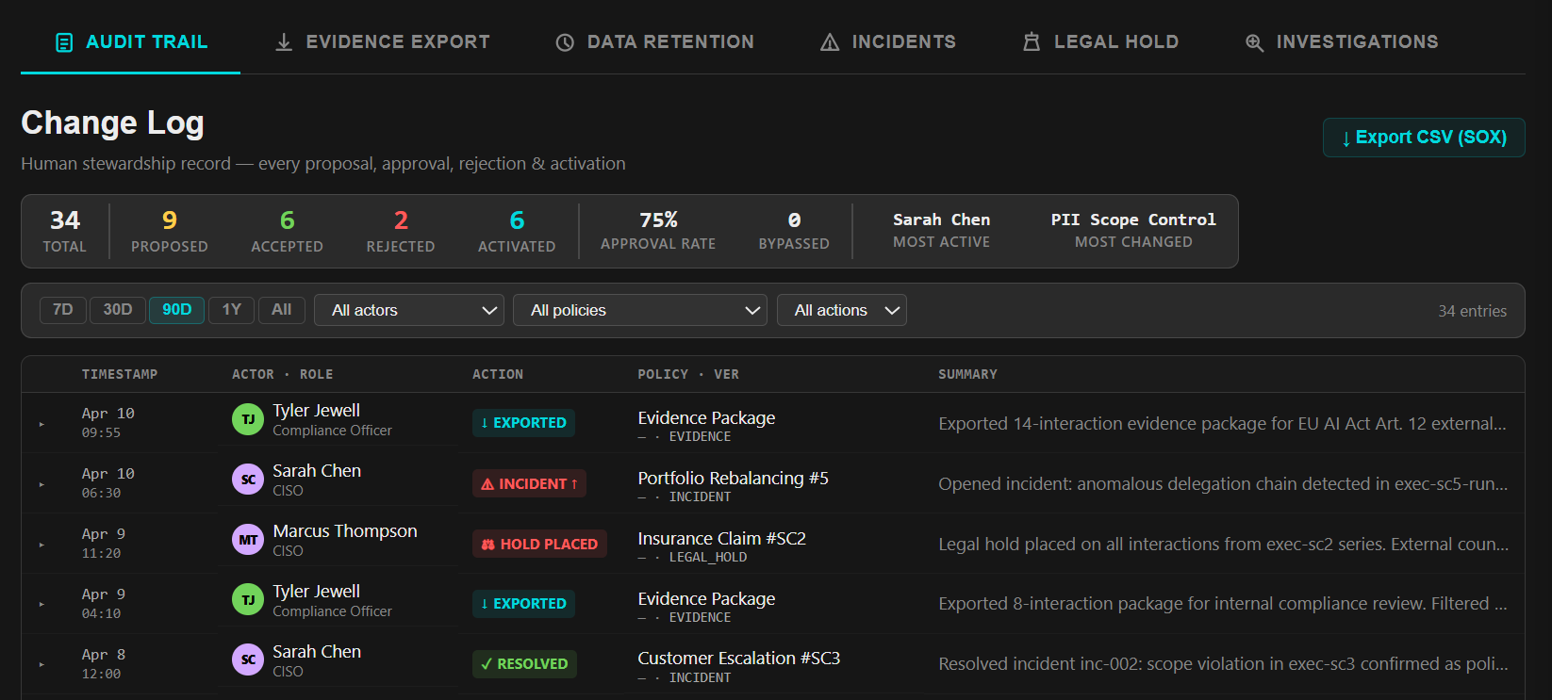Open the All actors dropdown
Image resolution: width=1552 pixels, height=700 pixels.
coord(409,310)
